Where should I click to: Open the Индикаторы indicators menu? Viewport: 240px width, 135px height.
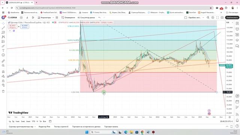pyautogui.click(x=44, y=18)
